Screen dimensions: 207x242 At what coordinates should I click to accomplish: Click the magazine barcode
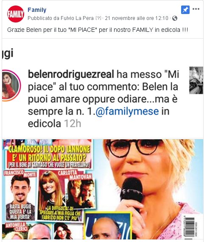point(189,226)
